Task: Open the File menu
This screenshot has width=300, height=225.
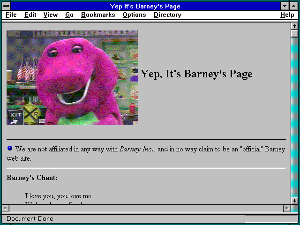Action: [x=11, y=15]
